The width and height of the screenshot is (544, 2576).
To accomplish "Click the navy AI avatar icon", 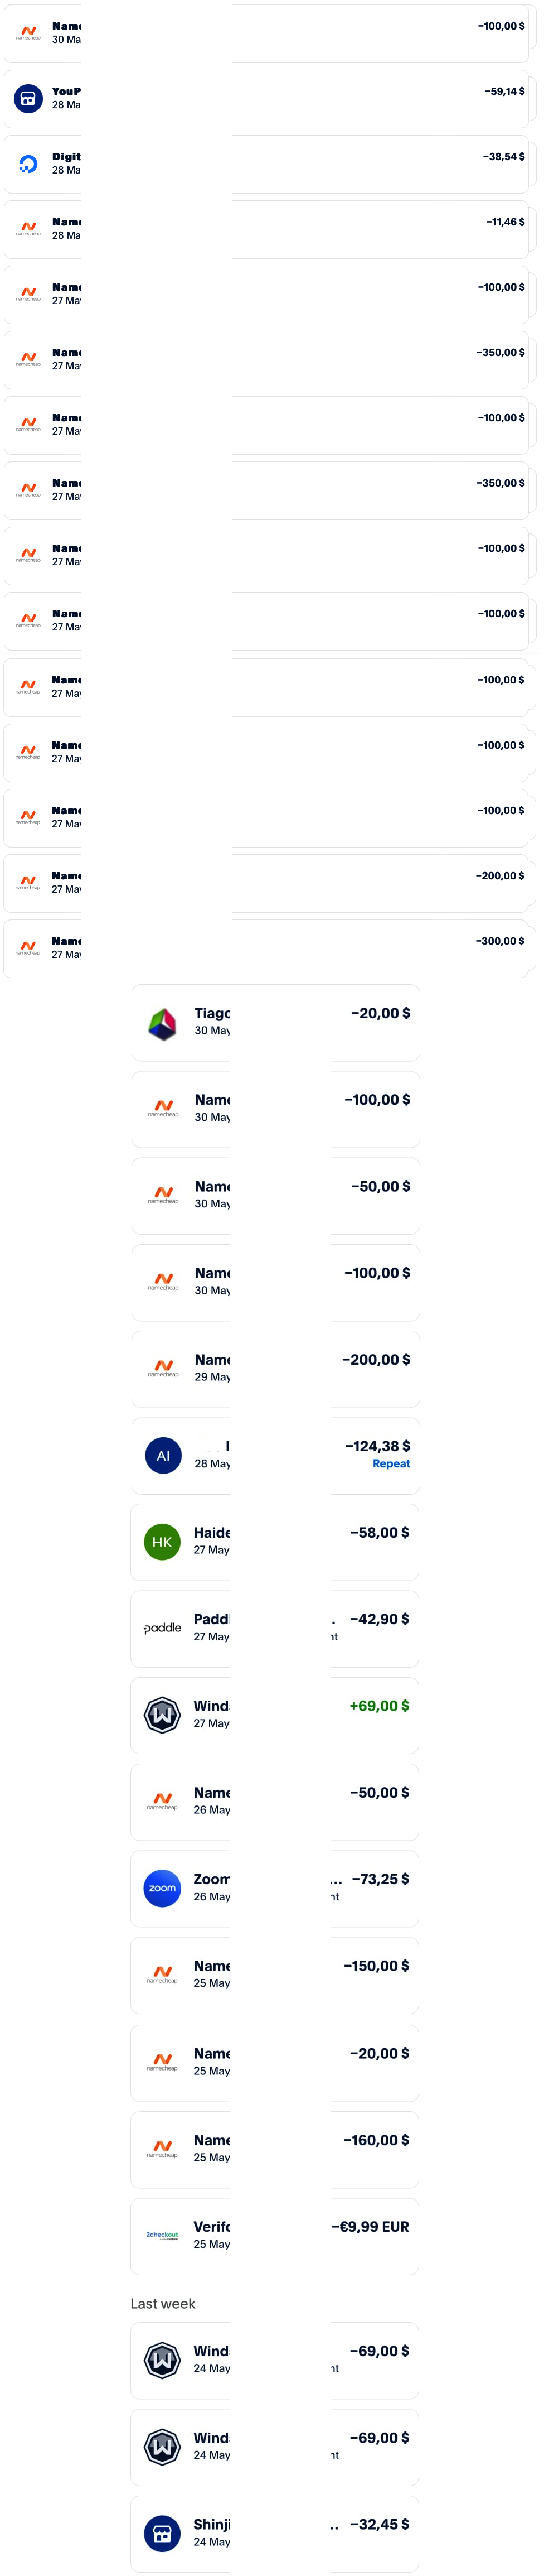I will pos(163,1456).
